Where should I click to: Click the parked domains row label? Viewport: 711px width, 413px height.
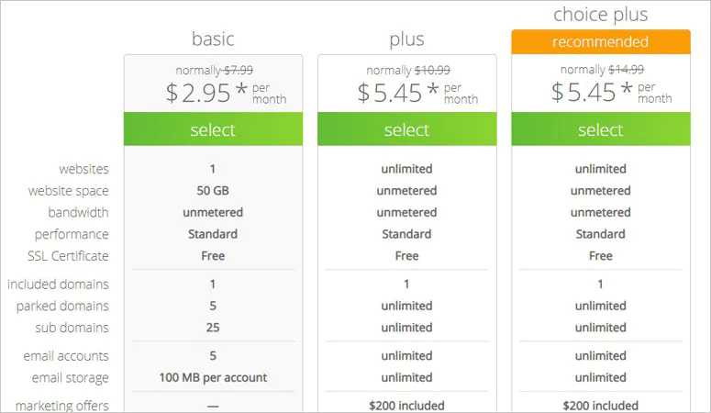point(62,307)
